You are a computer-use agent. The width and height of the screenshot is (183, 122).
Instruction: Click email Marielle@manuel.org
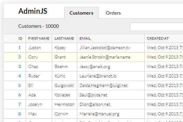point(99,114)
